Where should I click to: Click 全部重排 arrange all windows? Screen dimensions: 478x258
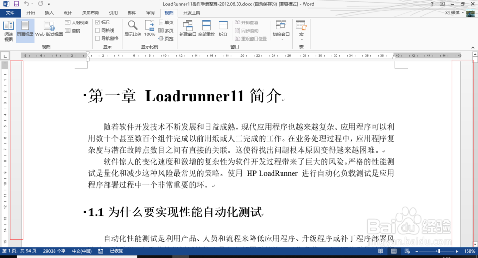click(x=206, y=28)
